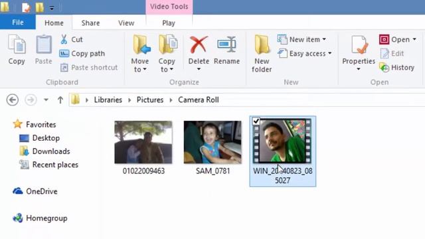
Task: Switch to the Home ribbon tab
Action: 54,23
